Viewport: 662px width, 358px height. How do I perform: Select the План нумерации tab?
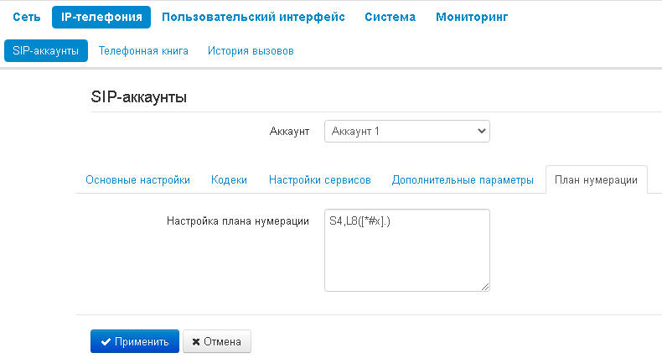coord(596,180)
